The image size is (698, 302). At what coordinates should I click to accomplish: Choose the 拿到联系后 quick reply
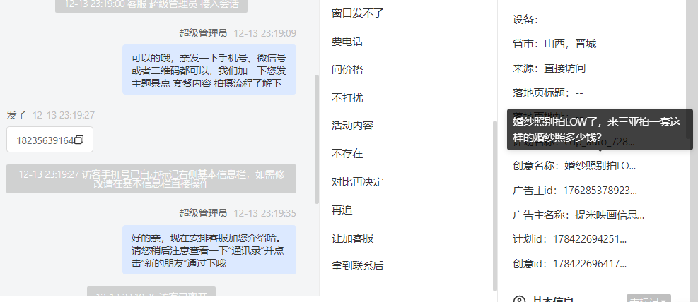click(357, 266)
